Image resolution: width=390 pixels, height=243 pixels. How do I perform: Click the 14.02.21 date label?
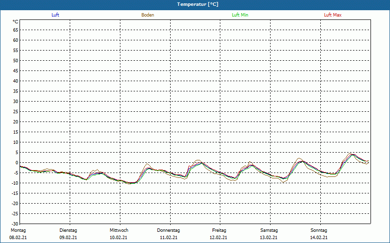point(319,238)
